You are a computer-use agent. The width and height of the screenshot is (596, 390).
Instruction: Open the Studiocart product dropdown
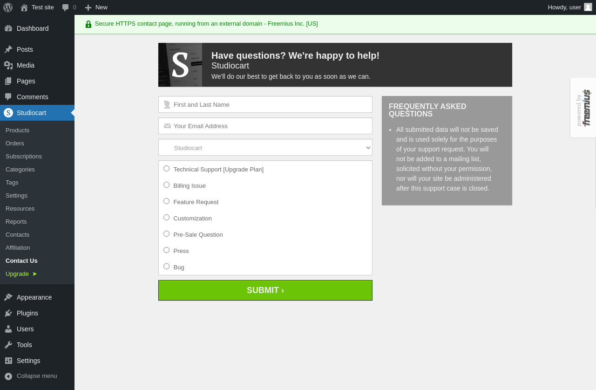[265, 147]
